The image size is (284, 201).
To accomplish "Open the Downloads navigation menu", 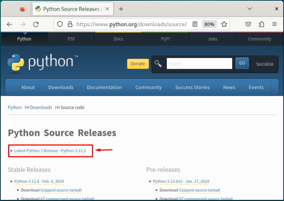I will pyautogui.click(x=61, y=88).
